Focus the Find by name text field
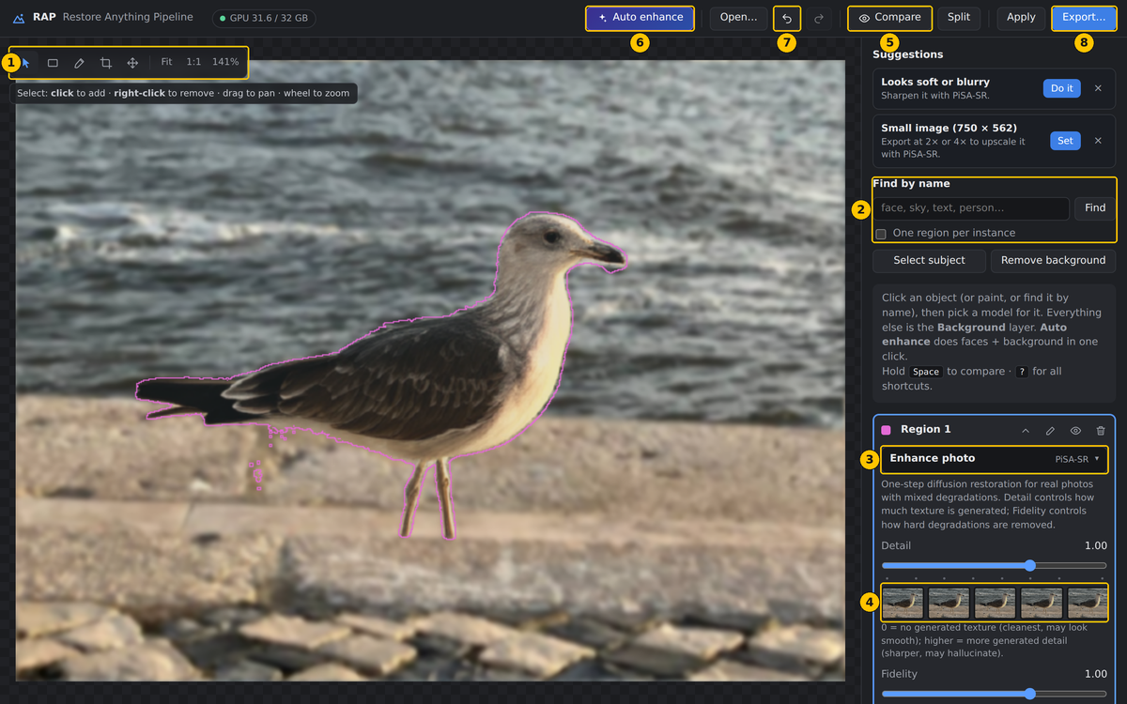 (x=971, y=208)
